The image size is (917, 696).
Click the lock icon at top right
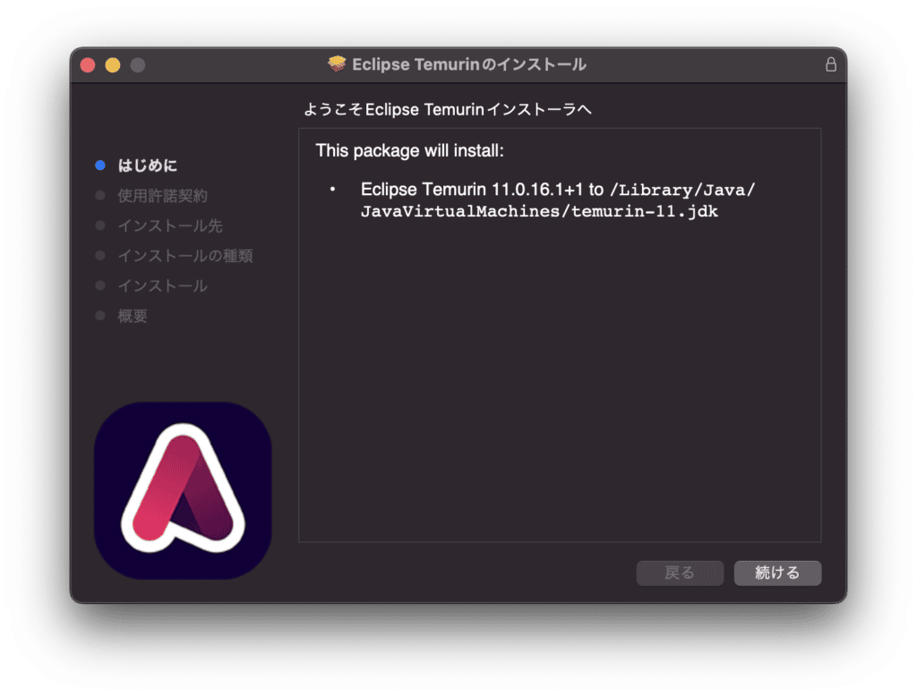pos(830,64)
